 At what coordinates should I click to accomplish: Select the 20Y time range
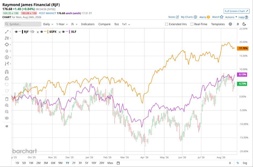coord(102,163)
